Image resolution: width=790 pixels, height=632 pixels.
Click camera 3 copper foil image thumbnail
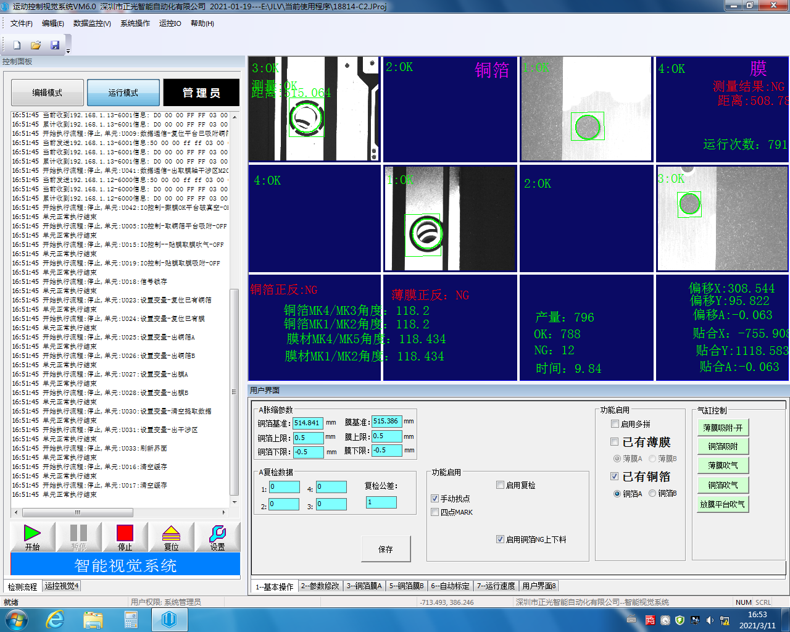click(314, 109)
